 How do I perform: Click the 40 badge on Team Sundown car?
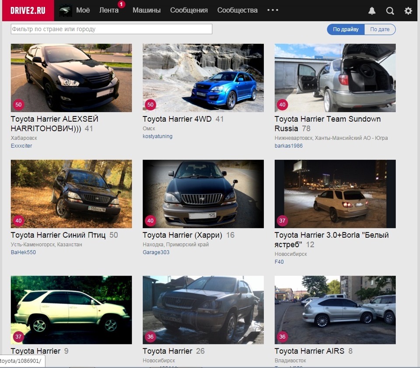(x=282, y=105)
